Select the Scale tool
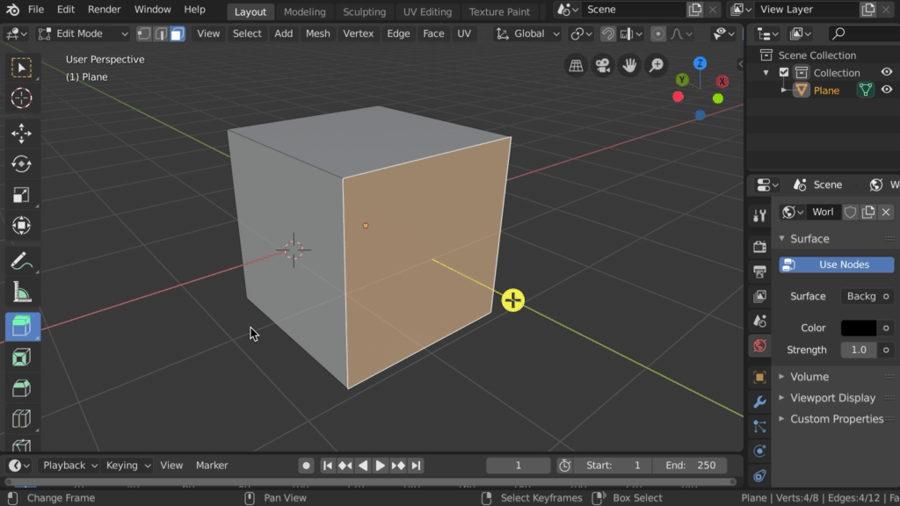The width and height of the screenshot is (900, 506). click(22, 195)
